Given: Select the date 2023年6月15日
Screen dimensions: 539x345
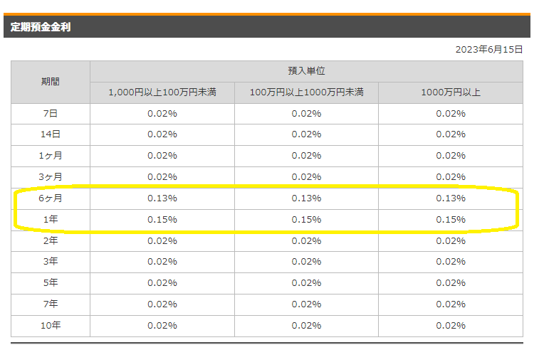Looking at the screenshot, I should (489, 49).
